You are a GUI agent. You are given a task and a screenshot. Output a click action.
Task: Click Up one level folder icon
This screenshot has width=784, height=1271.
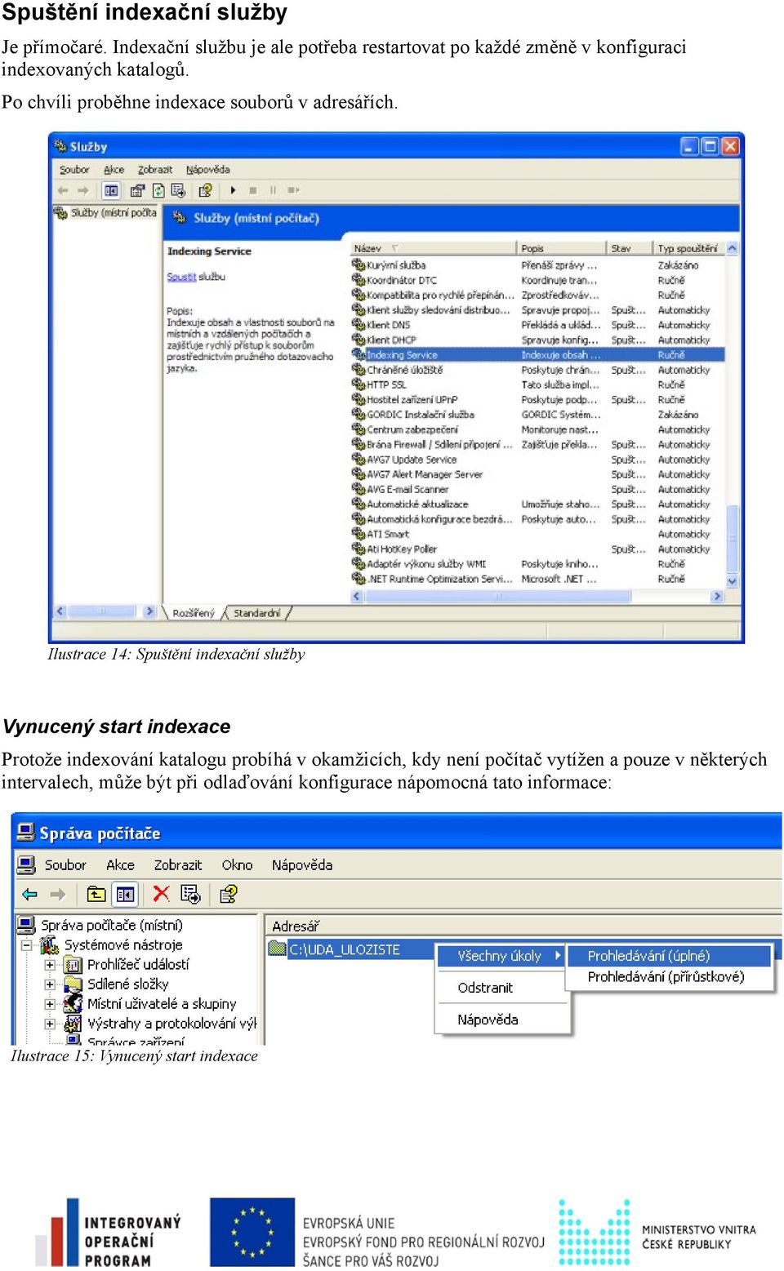96,895
